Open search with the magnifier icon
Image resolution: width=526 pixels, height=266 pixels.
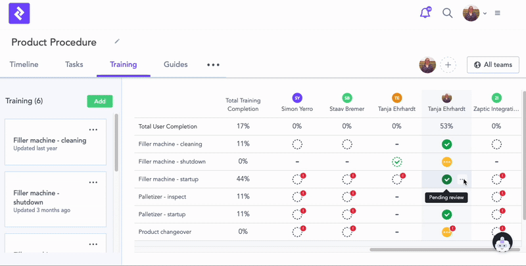(447, 13)
